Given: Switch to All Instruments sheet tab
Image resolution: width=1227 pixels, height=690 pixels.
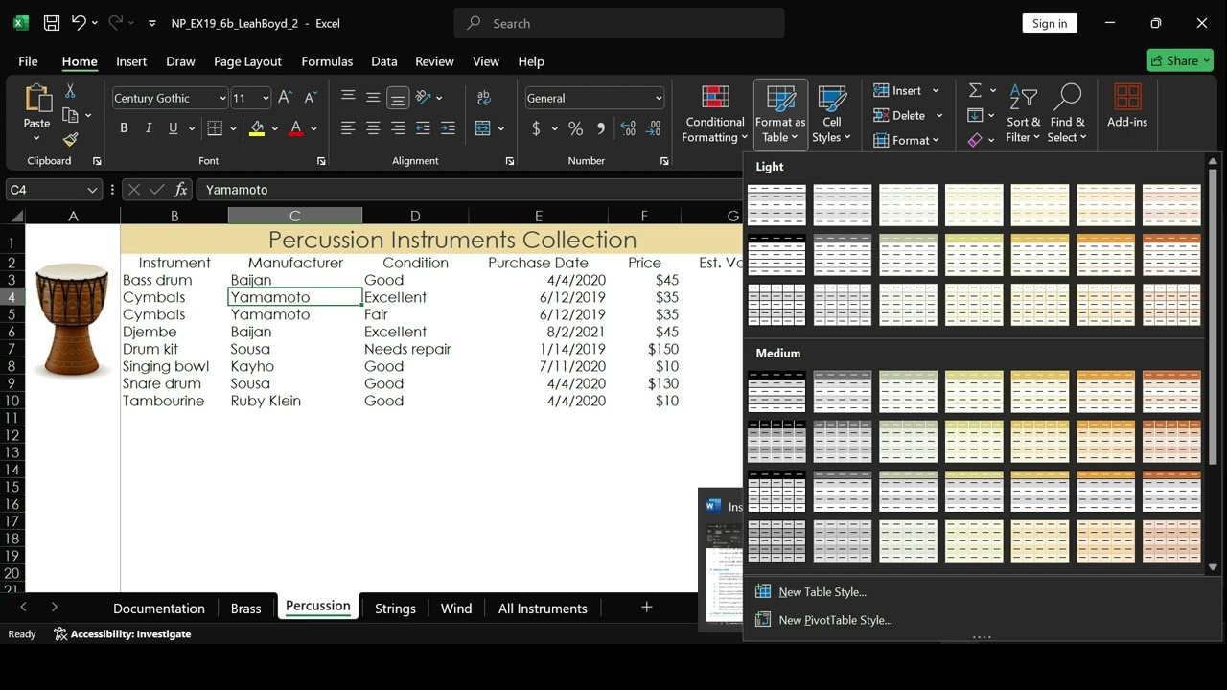Looking at the screenshot, I should click(543, 609).
